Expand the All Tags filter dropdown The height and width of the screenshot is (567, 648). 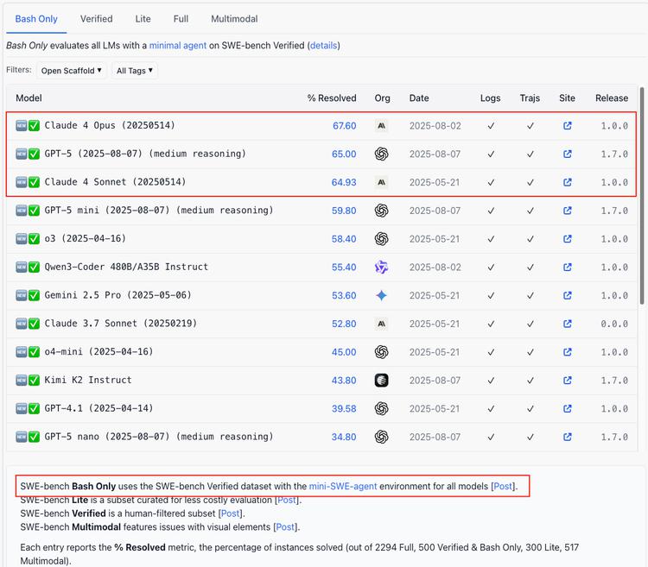[x=135, y=71]
